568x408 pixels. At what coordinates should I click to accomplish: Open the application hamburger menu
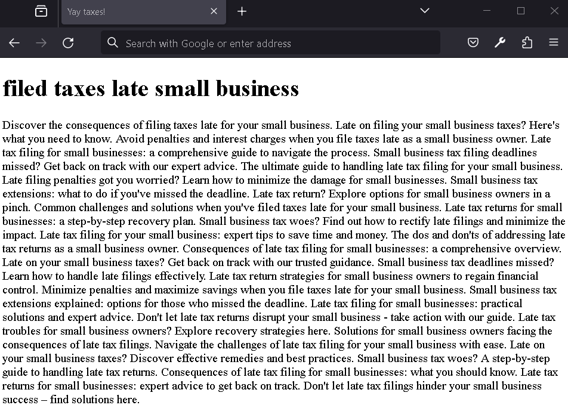pyautogui.click(x=554, y=43)
